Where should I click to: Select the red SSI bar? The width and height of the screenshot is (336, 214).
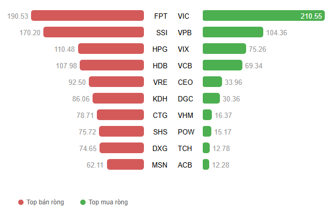(x=94, y=33)
